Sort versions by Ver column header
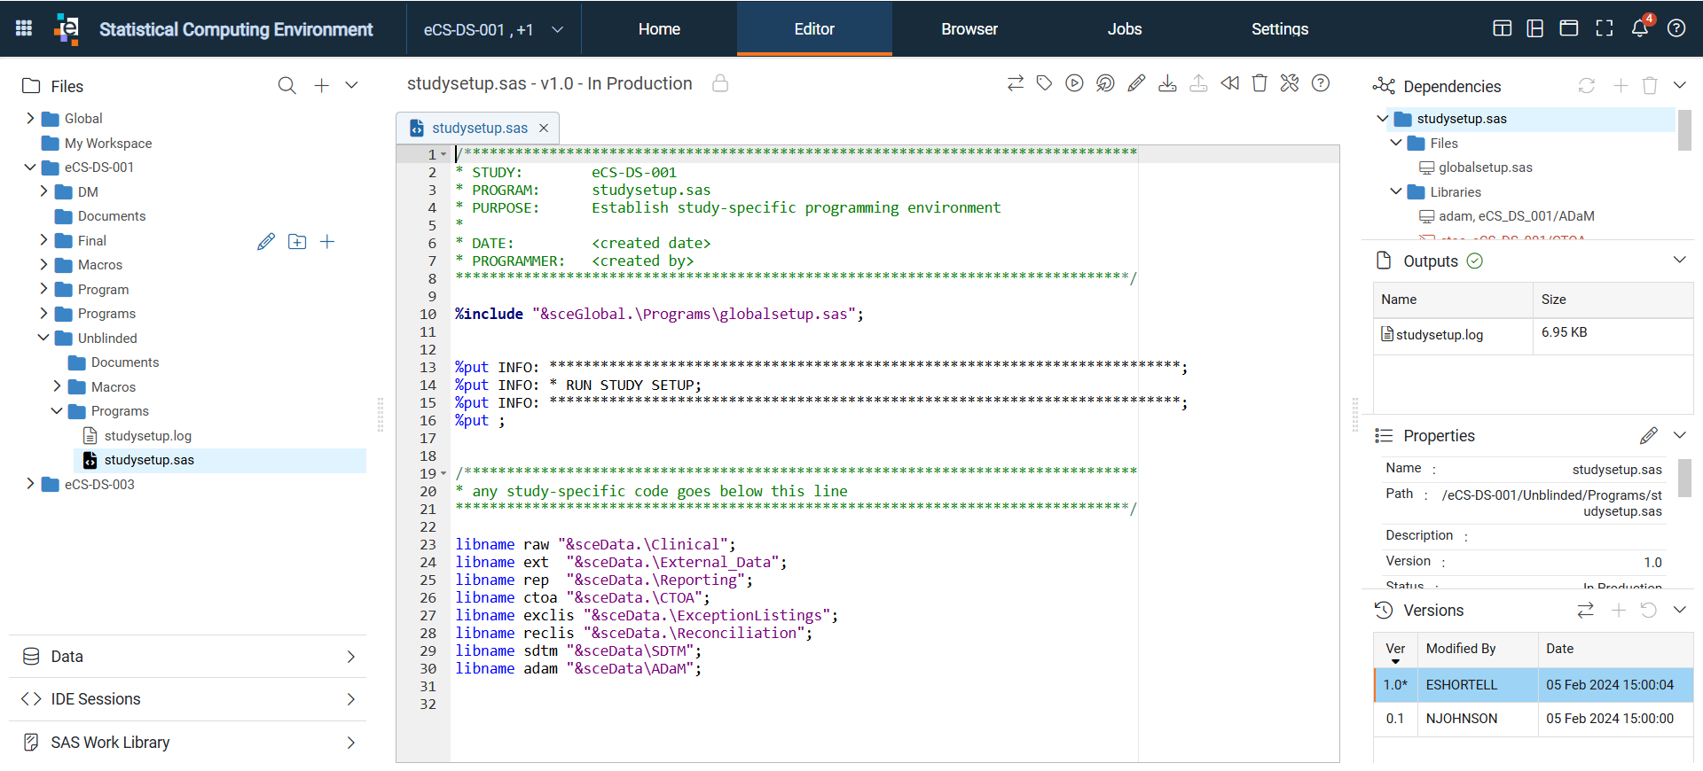The image size is (1703, 771). 1395,650
